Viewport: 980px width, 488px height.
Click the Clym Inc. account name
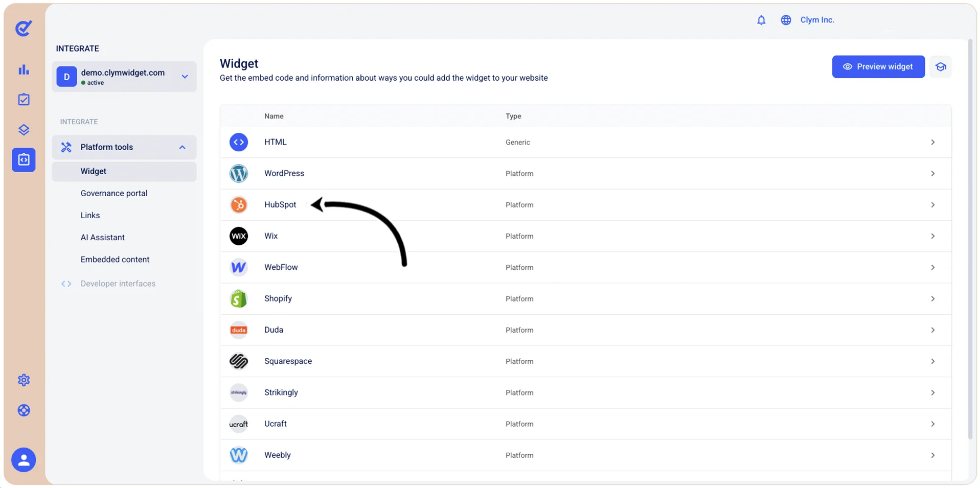click(x=817, y=20)
